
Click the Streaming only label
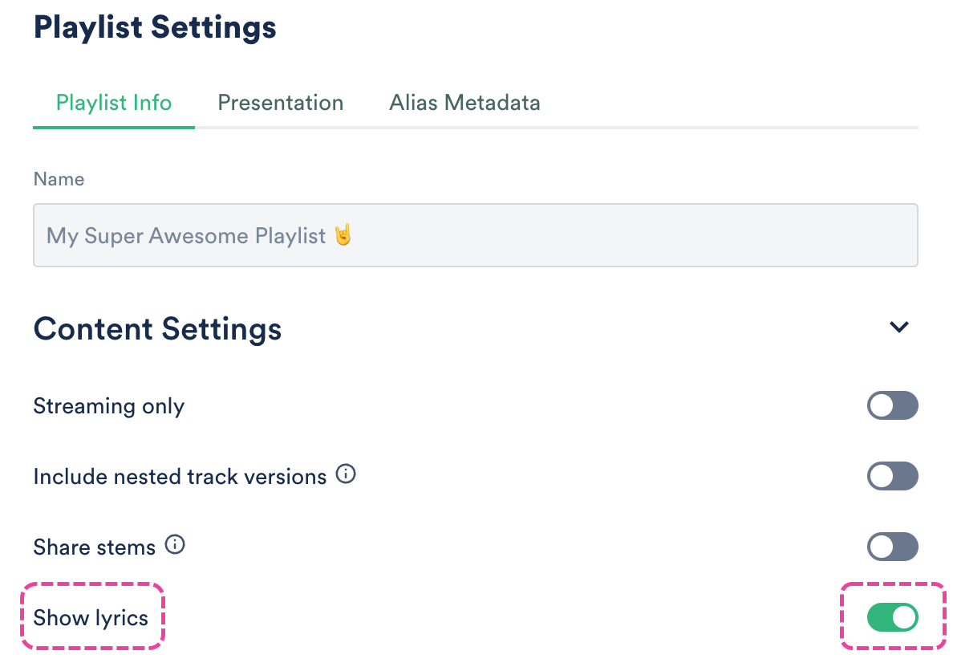click(x=109, y=406)
